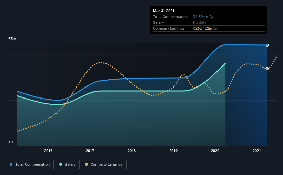
Task: Click the 2017 x-axis label
Action: click(90, 151)
